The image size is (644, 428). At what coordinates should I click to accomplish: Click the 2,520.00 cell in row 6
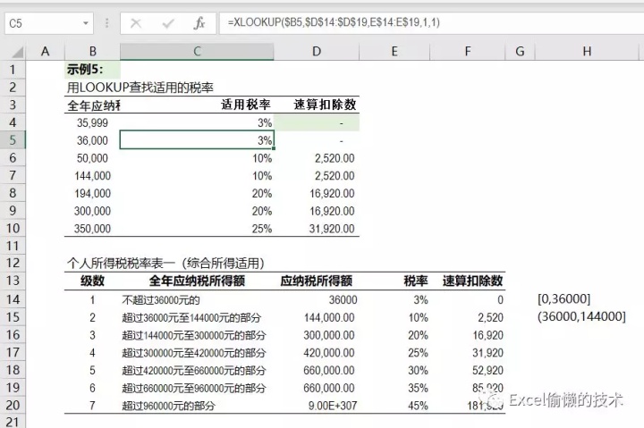317,158
